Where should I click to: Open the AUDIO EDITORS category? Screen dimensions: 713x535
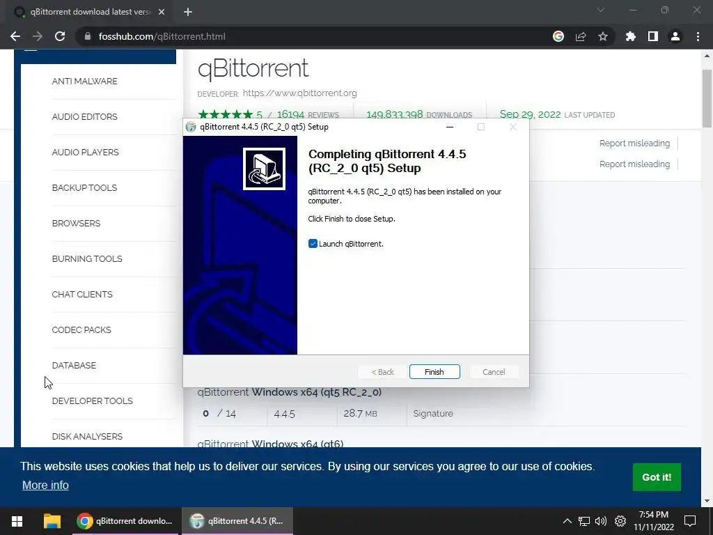point(84,116)
